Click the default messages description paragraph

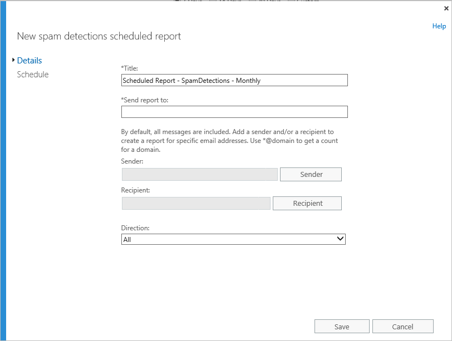pyautogui.click(x=228, y=141)
